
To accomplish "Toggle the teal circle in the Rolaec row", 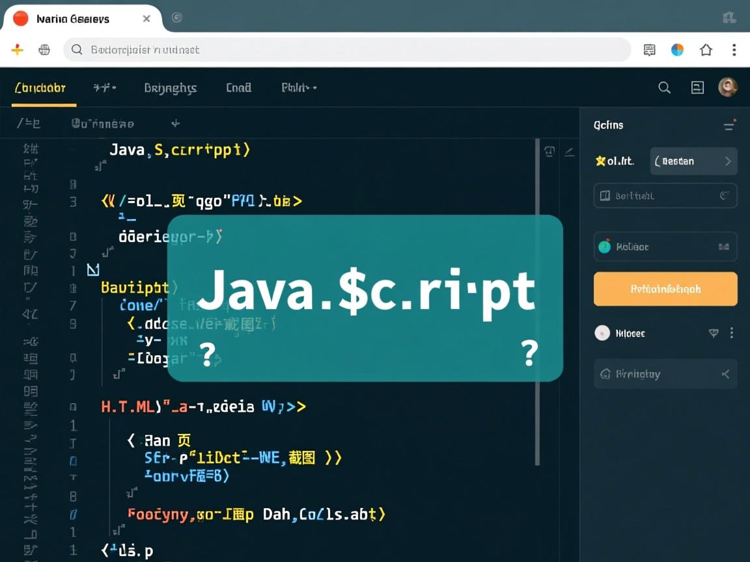I will 605,247.
